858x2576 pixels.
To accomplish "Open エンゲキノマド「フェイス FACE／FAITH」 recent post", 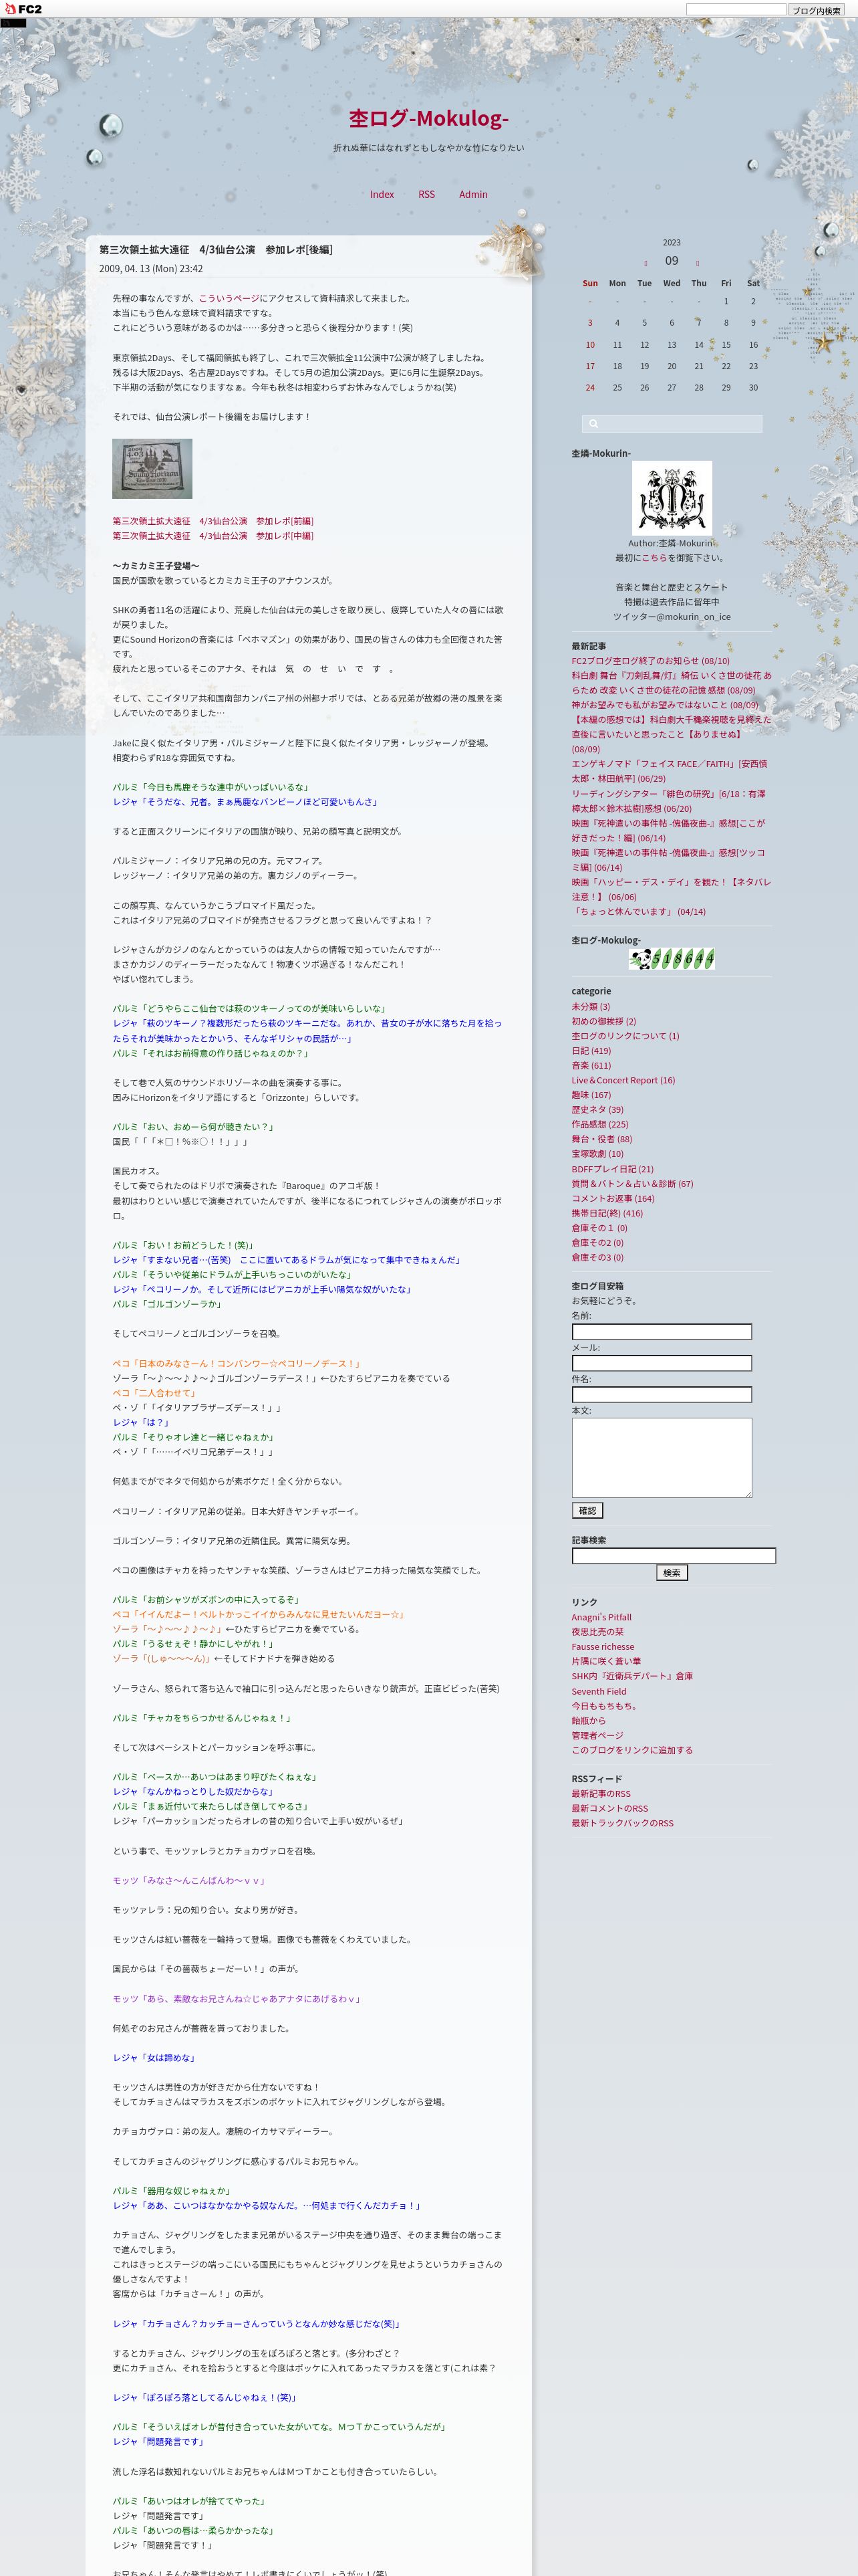I will pos(669,771).
